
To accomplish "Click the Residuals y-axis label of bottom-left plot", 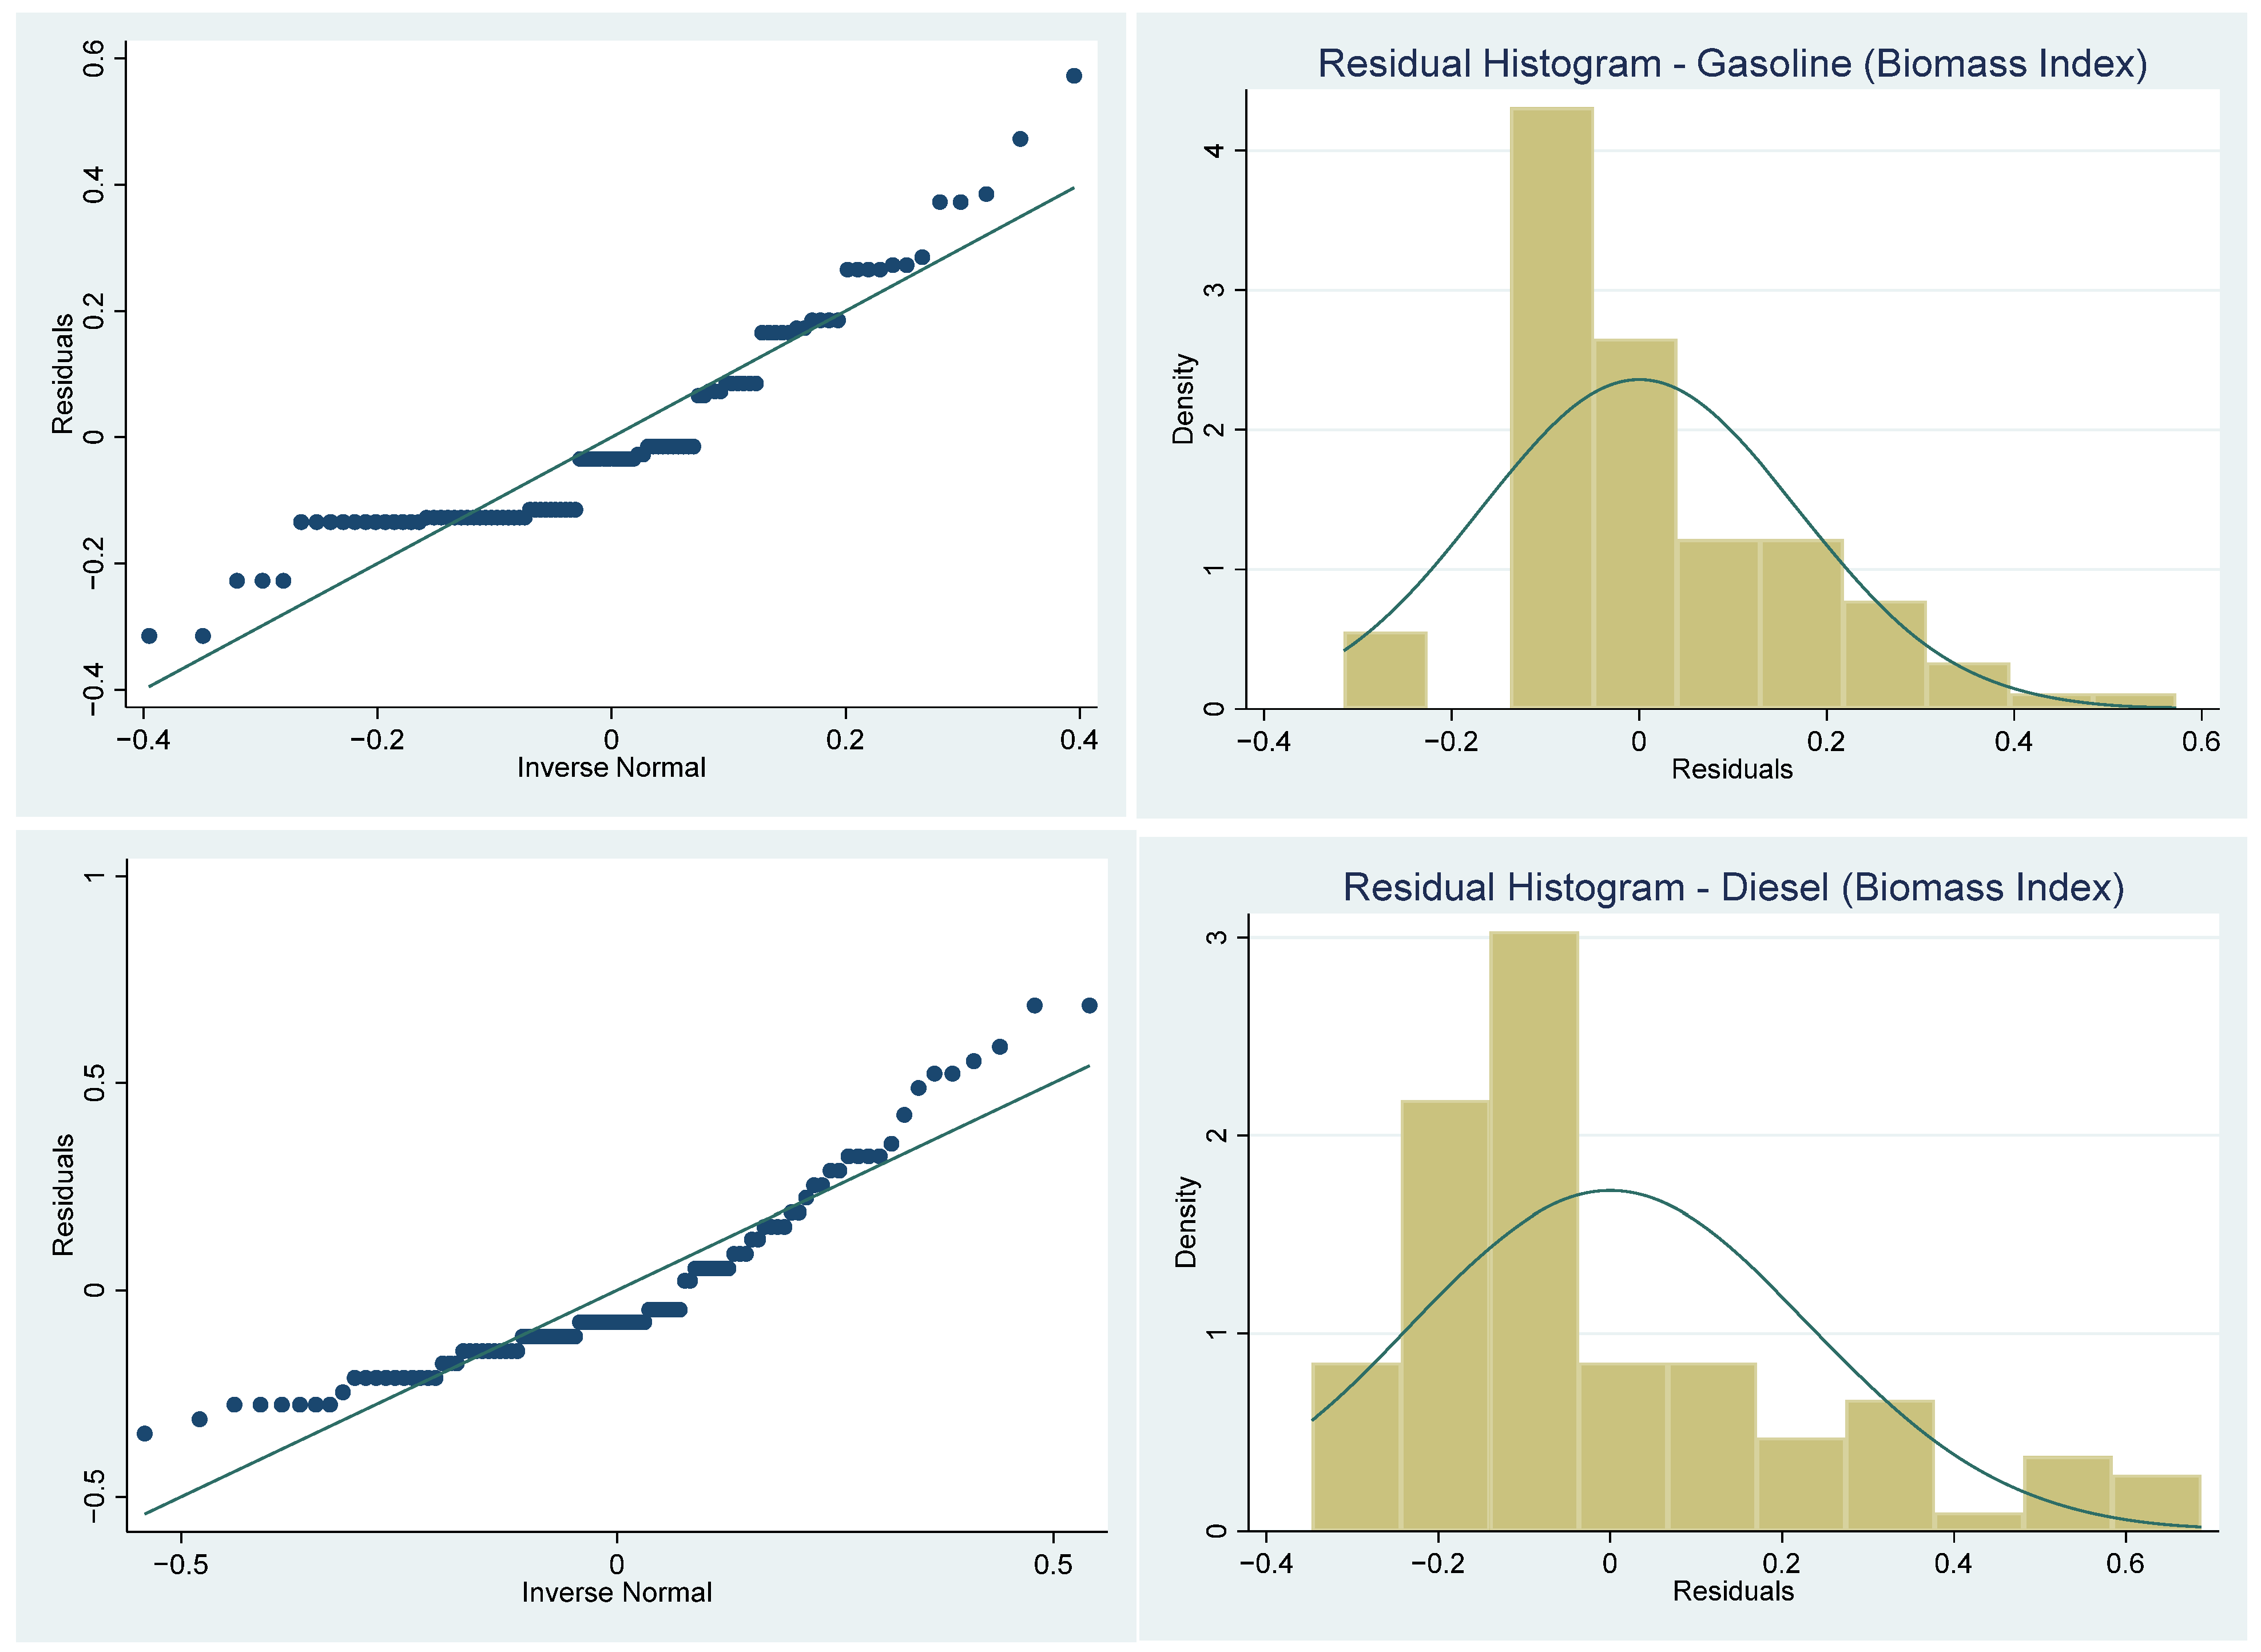I will point(63,1195).
